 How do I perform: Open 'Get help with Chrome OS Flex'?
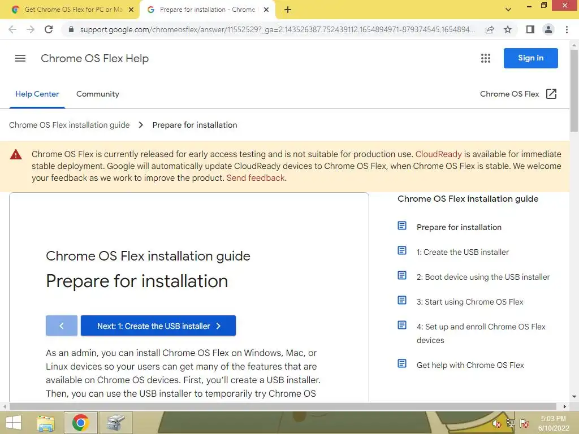470,365
